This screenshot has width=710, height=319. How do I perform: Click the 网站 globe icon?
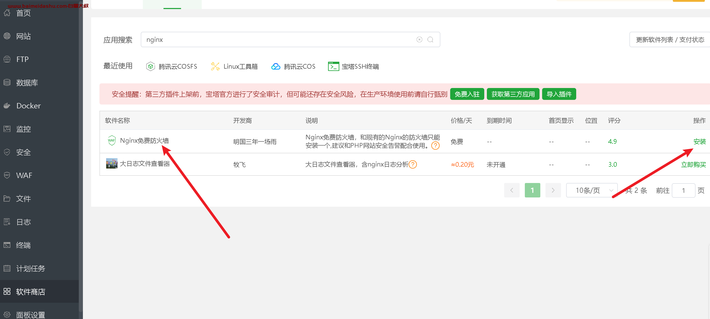coord(7,36)
